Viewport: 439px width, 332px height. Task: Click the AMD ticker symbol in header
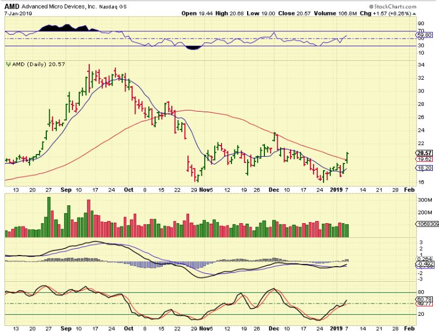click(12, 7)
